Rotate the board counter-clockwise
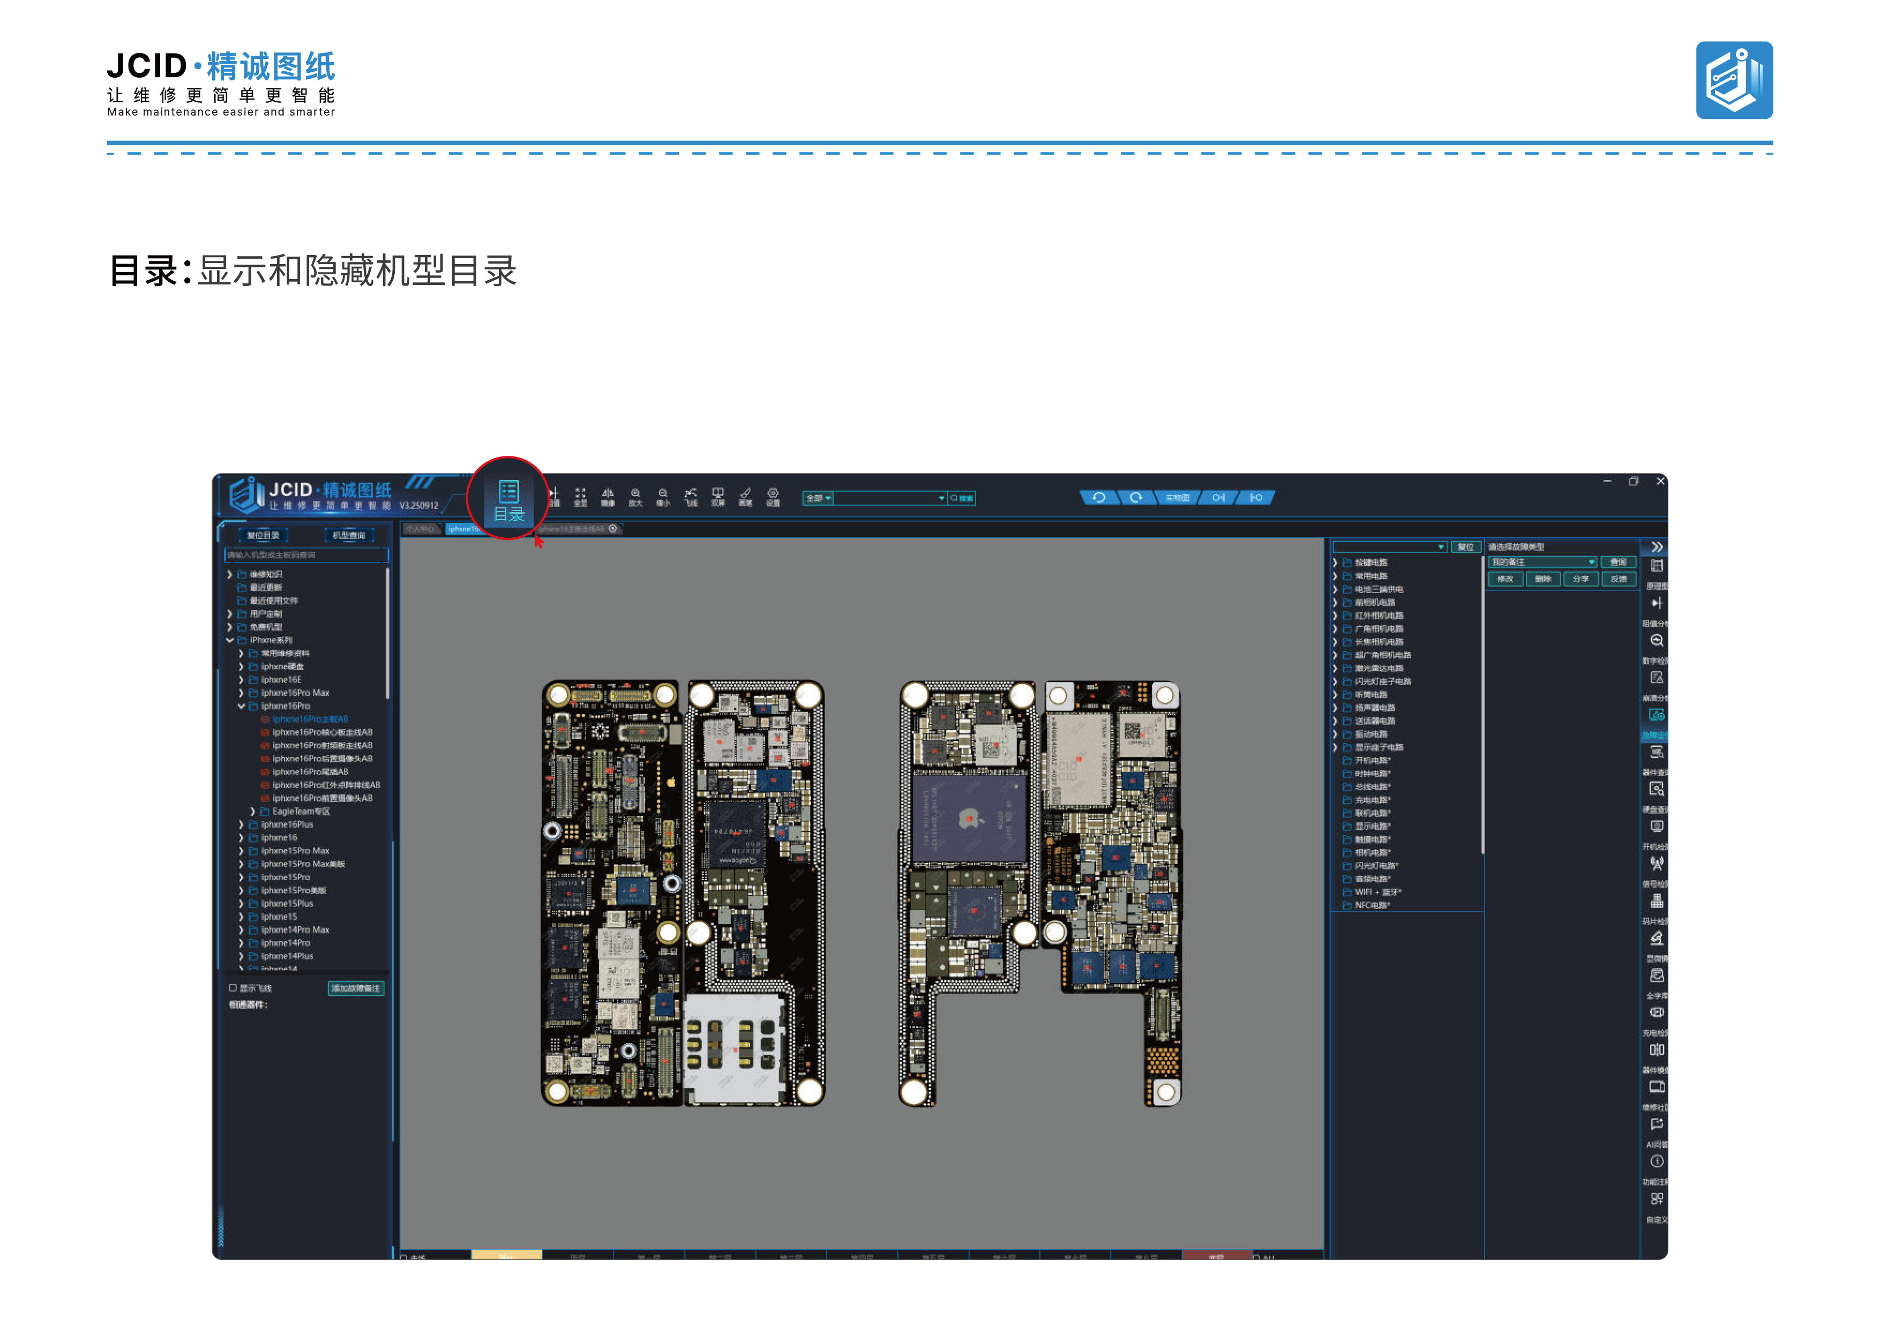 pyautogui.click(x=1099, y=497)
